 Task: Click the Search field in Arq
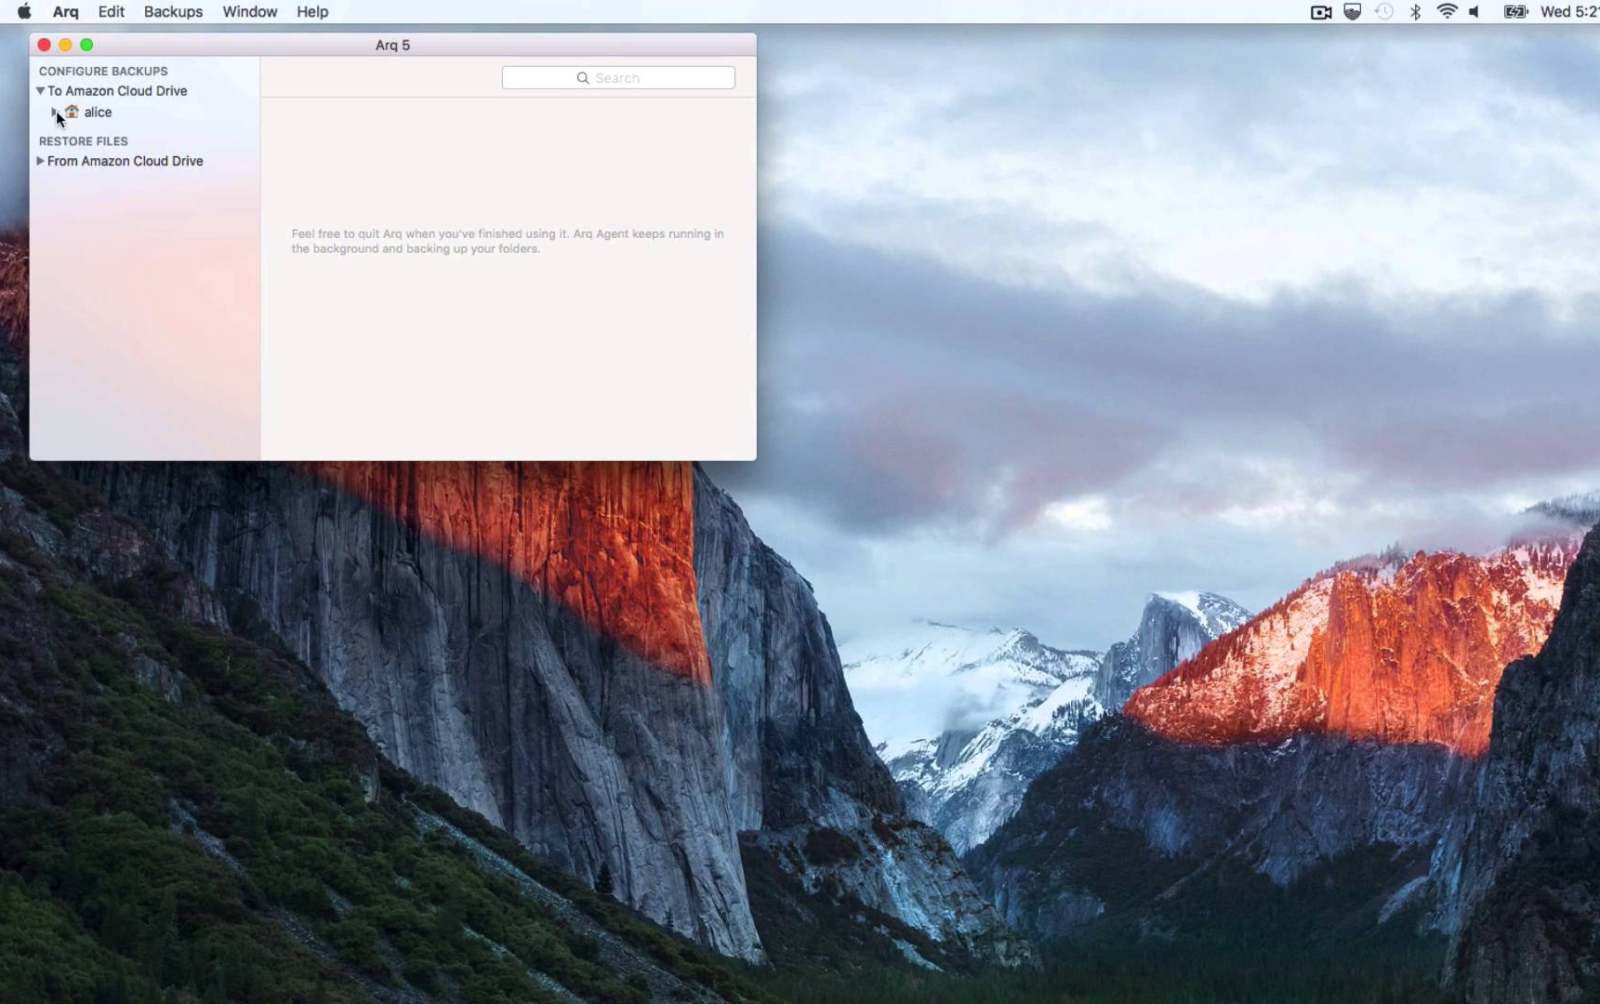pyautogui.click(x=618, y=78)
